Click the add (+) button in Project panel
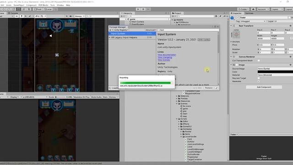This screenshot has width=293, height=165. tap(174, 16)
